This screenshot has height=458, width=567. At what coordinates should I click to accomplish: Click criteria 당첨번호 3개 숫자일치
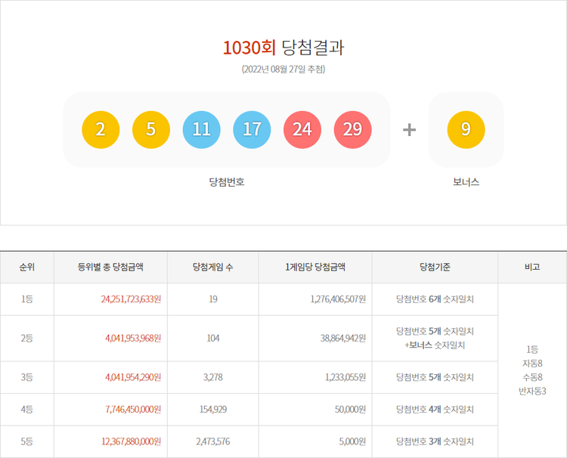(x=435, y=441)
